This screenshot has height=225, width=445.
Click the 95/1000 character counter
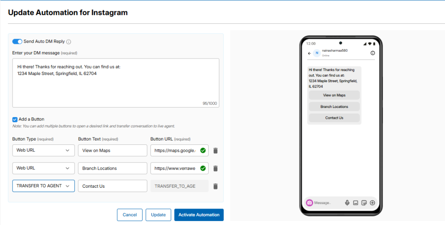[x=210, y=103]
